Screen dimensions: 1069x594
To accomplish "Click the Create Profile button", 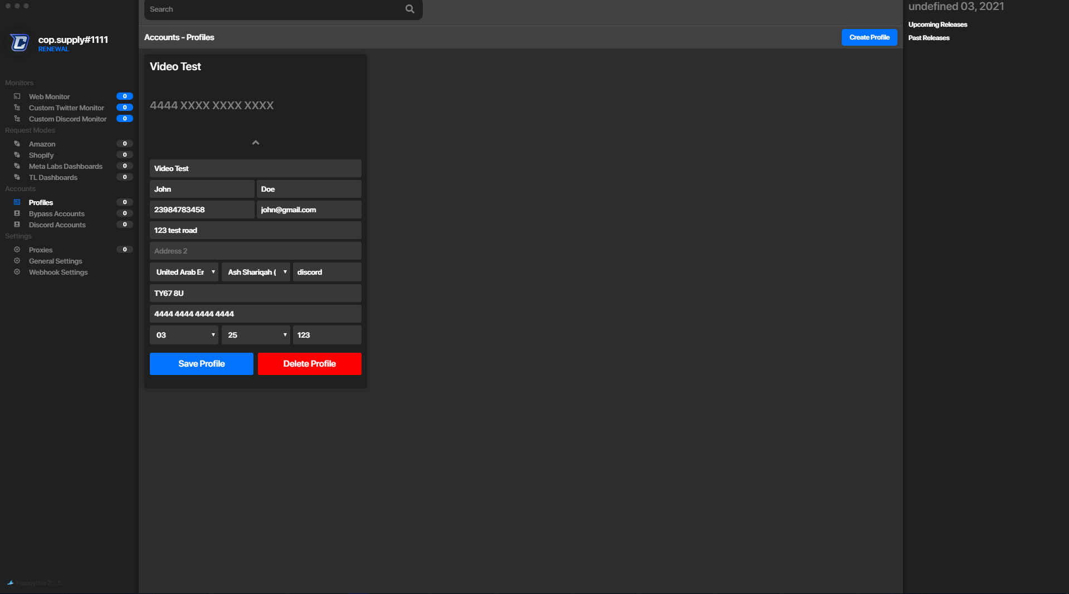I will [869, 37].
